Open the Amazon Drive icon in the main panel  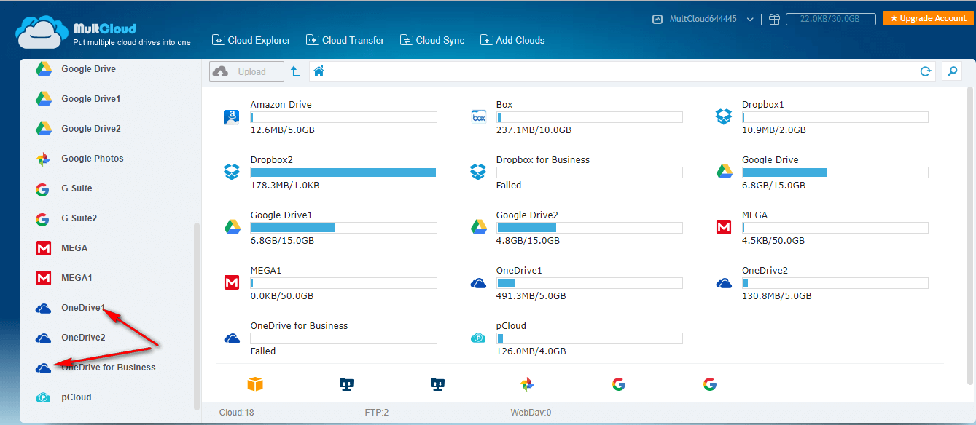click(x=232, y=117)
